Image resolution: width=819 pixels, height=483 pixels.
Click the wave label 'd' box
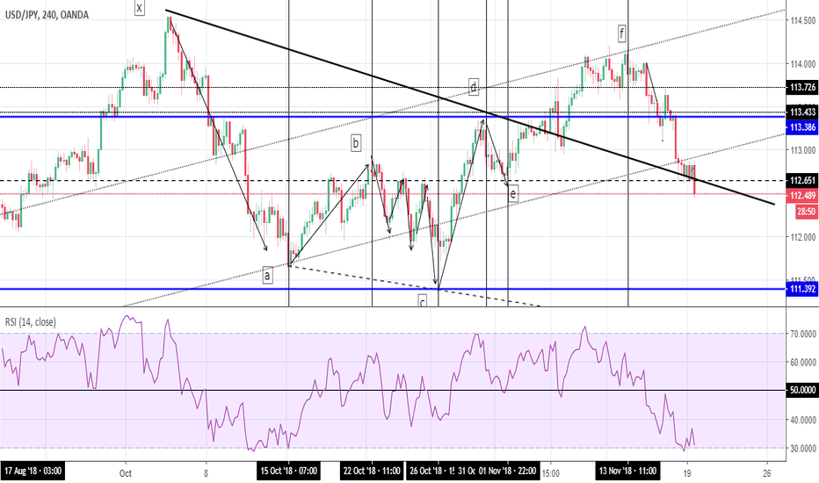click(474, 87)
